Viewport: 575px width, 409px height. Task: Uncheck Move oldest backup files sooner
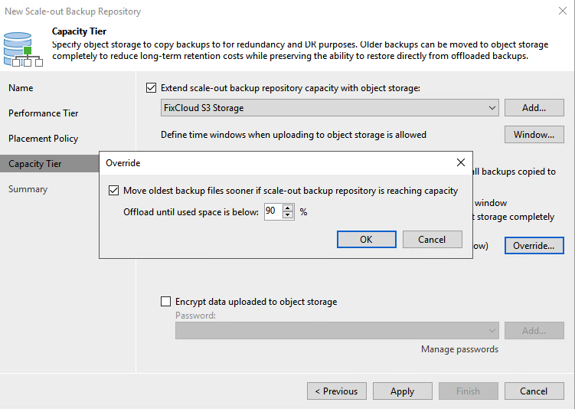[113, 191]
